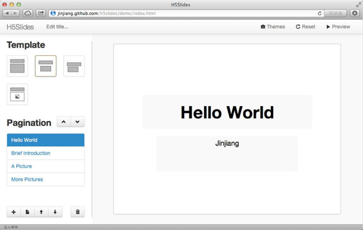Click the iCloud tabs icon in browser toolbar
The width and height of the screenshot is (363, 230).
[x=27, y=13]
